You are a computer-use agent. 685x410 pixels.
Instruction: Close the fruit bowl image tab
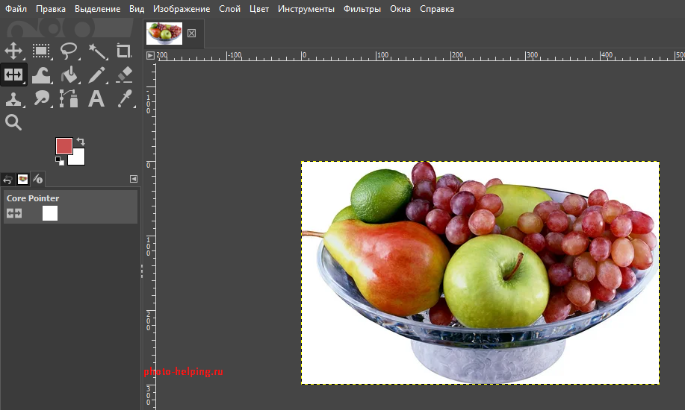pyautogui.click(x=191, y=33)
